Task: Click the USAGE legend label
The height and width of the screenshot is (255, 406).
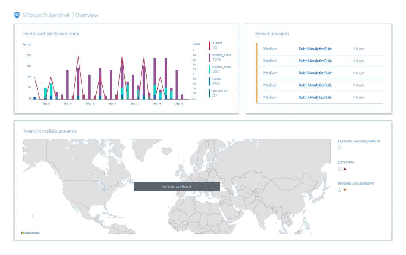Action: tap(217, 79)
